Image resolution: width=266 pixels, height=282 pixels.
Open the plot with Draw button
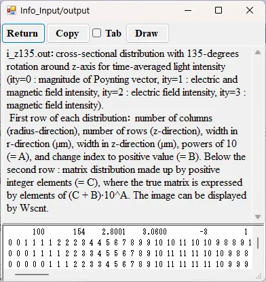(x=147, y=33)
